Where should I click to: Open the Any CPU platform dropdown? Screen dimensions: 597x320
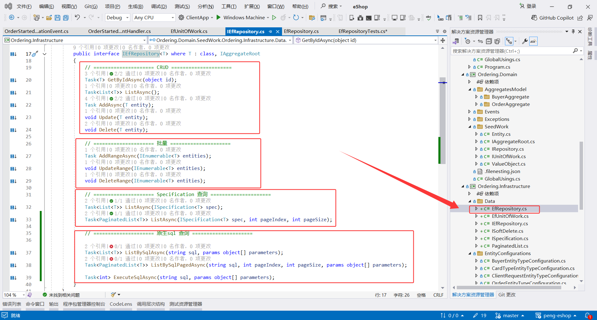pyautogui.click(x=154, y=18)
